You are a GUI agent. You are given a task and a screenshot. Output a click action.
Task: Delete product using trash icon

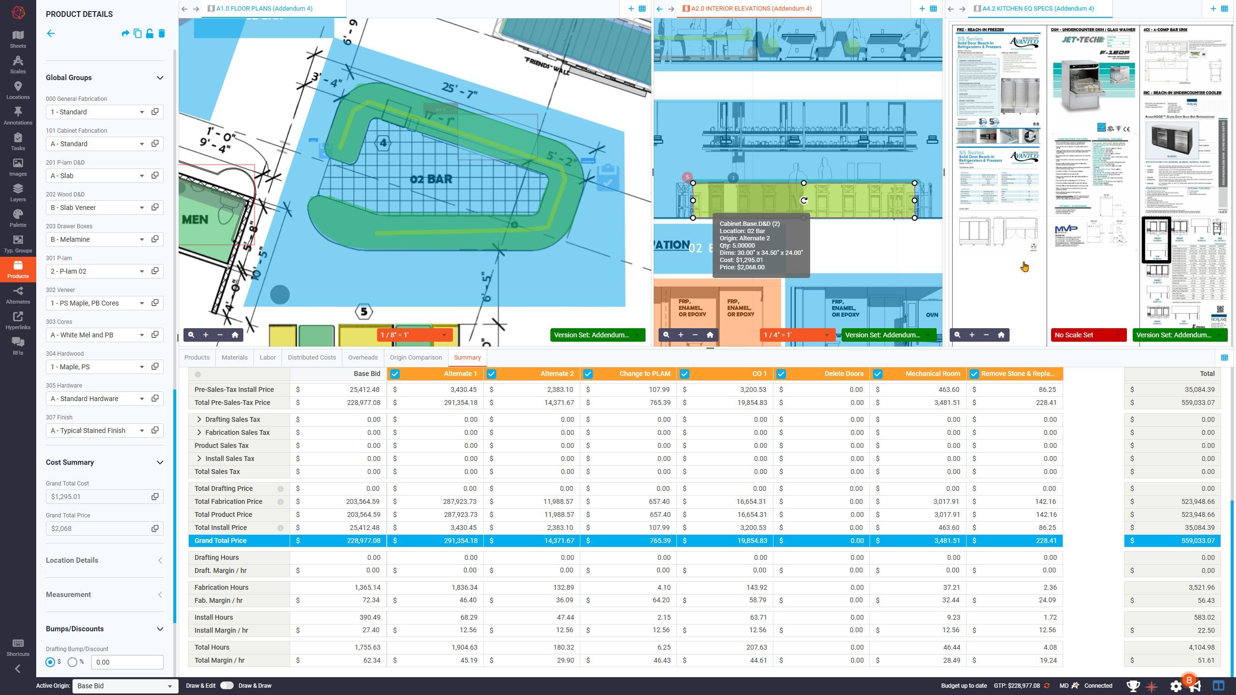pos(162,33)
